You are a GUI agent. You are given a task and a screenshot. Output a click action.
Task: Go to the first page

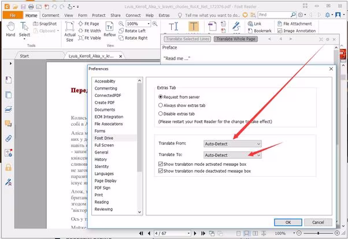click(x=141, y=233)
